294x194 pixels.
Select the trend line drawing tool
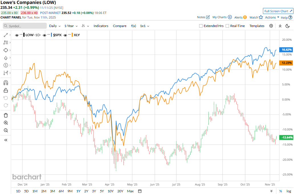tap(6, 35)
